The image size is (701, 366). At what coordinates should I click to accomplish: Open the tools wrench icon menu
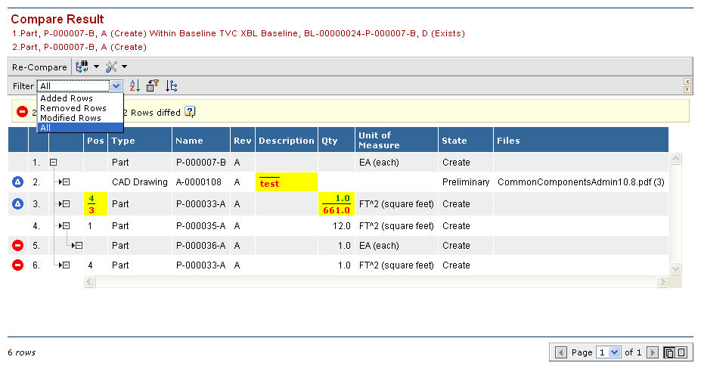tap(111, 67)
